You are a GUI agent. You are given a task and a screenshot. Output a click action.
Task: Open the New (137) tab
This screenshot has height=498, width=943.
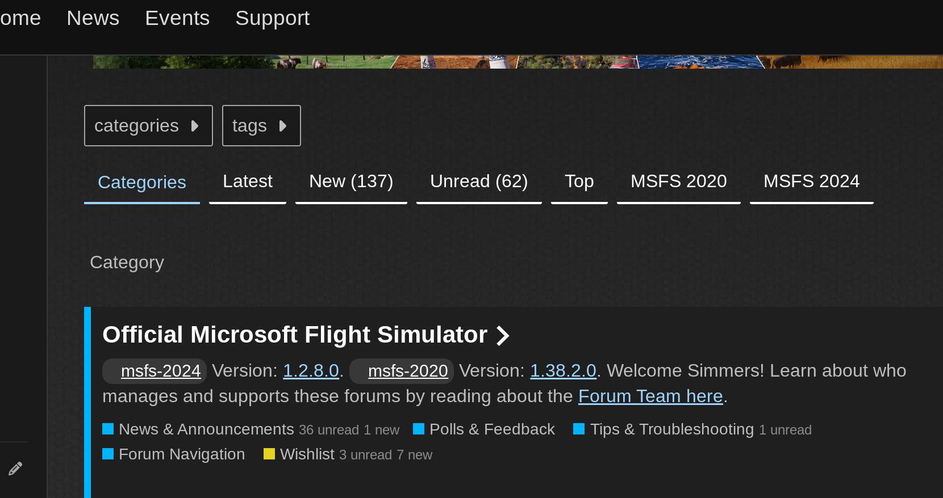tap(351, 181)
